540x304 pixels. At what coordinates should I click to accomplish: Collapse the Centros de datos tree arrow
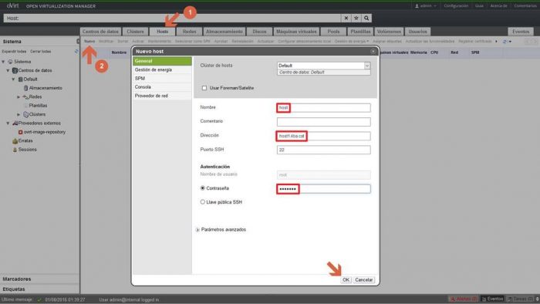click(8, 70)
